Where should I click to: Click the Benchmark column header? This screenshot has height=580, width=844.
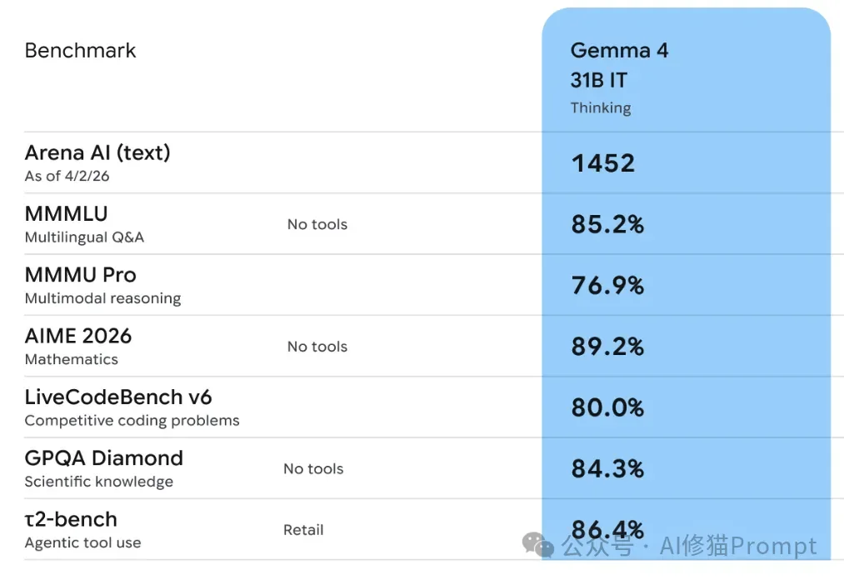(80, 50)
